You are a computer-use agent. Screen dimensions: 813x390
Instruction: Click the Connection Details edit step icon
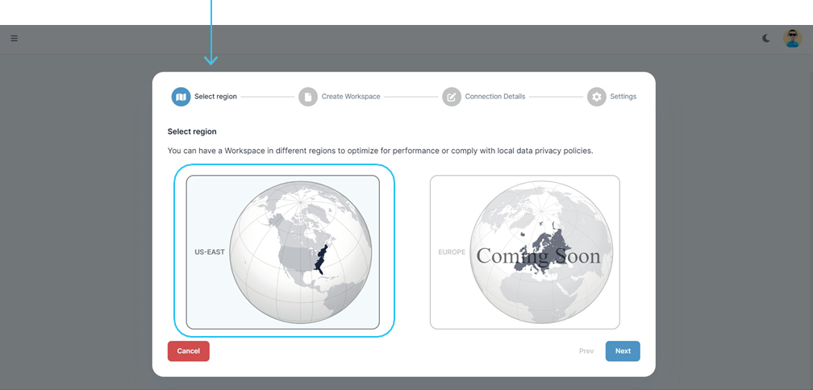pos(452,97)
